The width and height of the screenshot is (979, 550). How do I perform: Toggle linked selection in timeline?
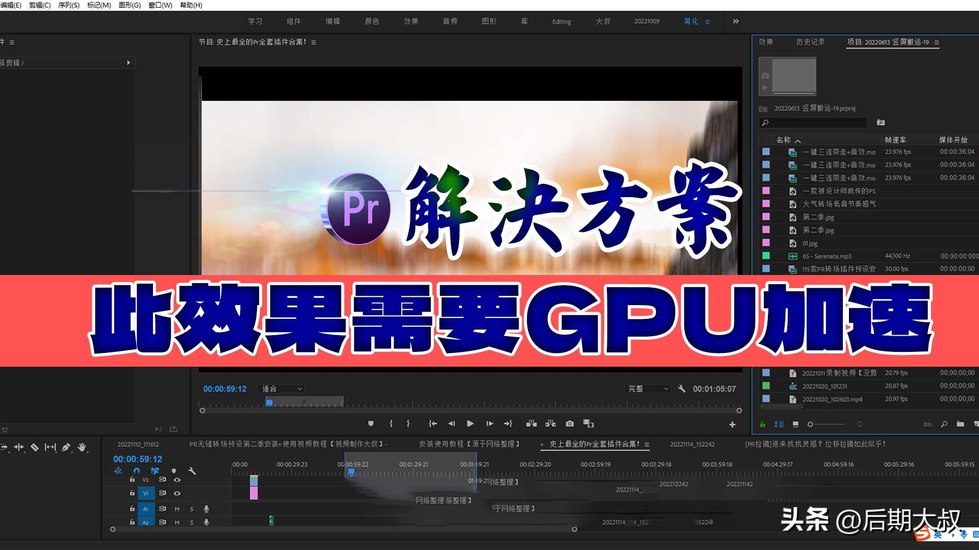(x=155, y=471)
